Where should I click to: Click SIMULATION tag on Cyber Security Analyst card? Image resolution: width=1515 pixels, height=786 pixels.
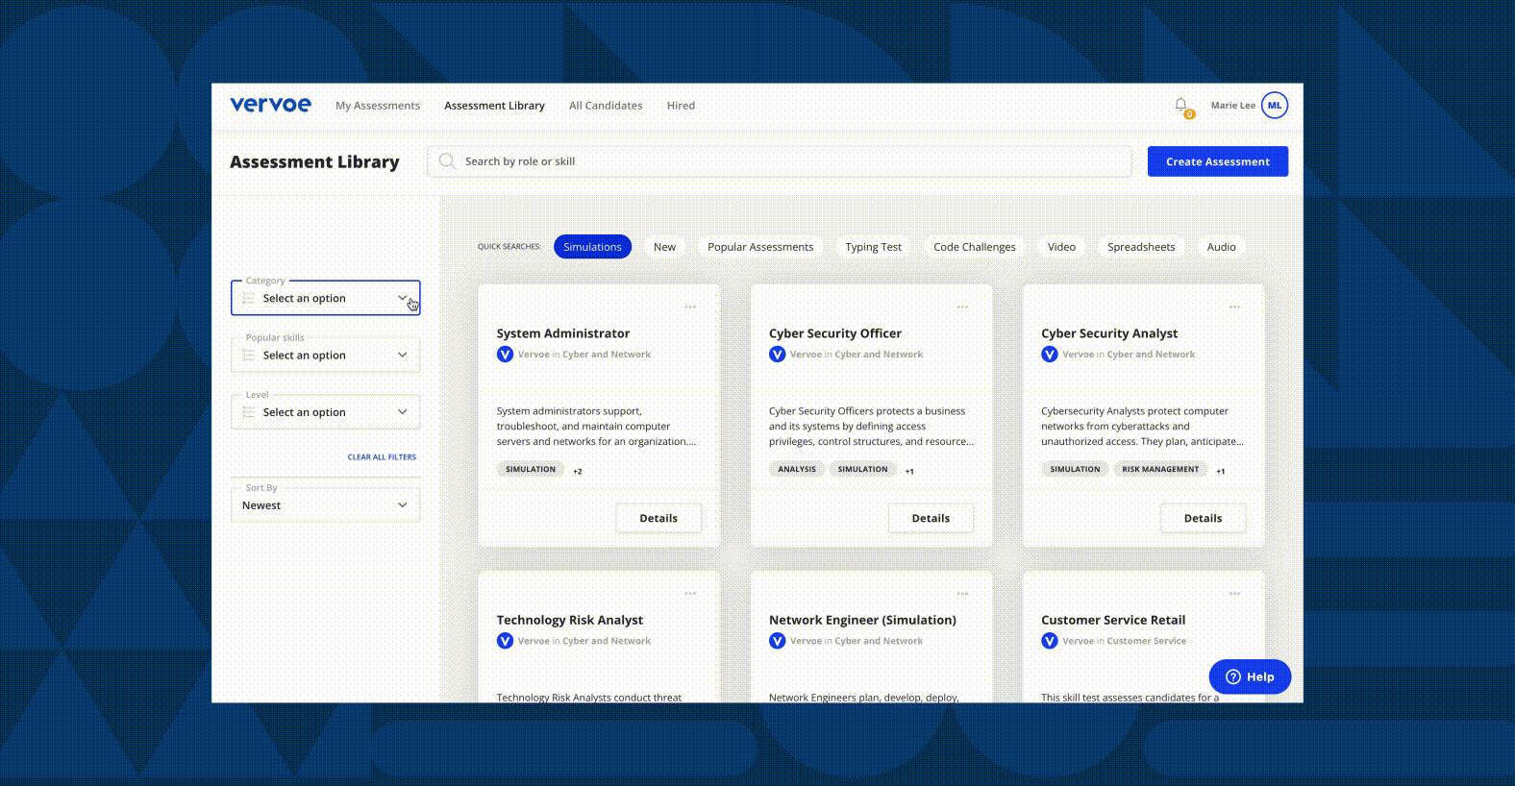pyautogui.click(x=1075, y=469)
